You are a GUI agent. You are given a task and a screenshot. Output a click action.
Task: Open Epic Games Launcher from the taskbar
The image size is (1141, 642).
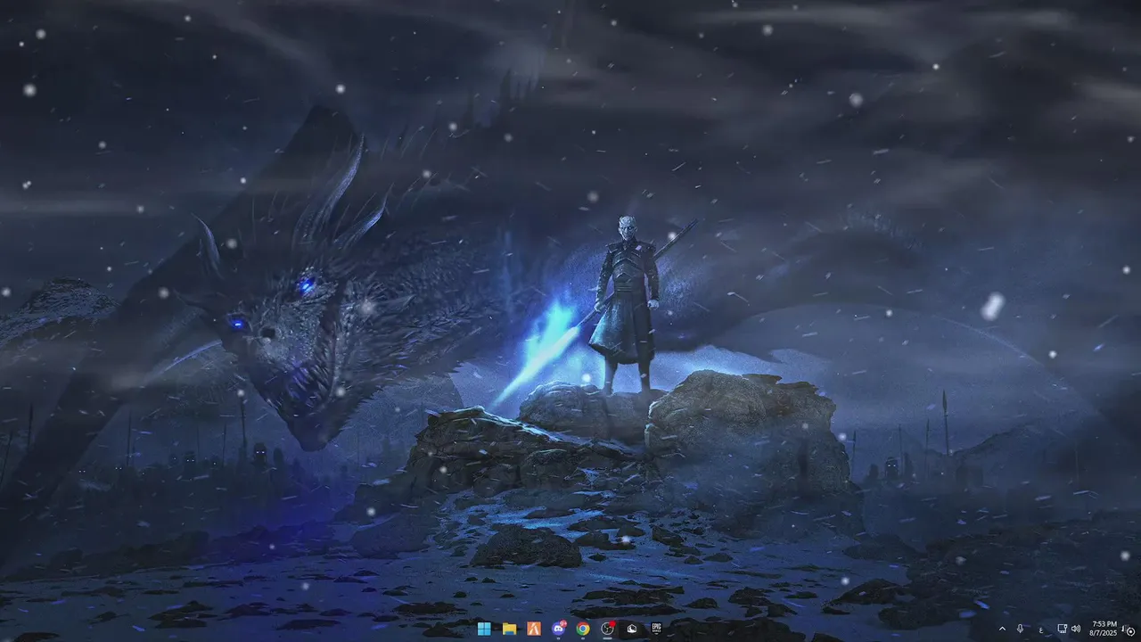click(657, 629)
